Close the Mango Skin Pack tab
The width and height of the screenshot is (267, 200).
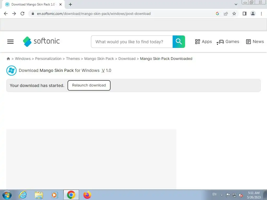pos(60,4)
